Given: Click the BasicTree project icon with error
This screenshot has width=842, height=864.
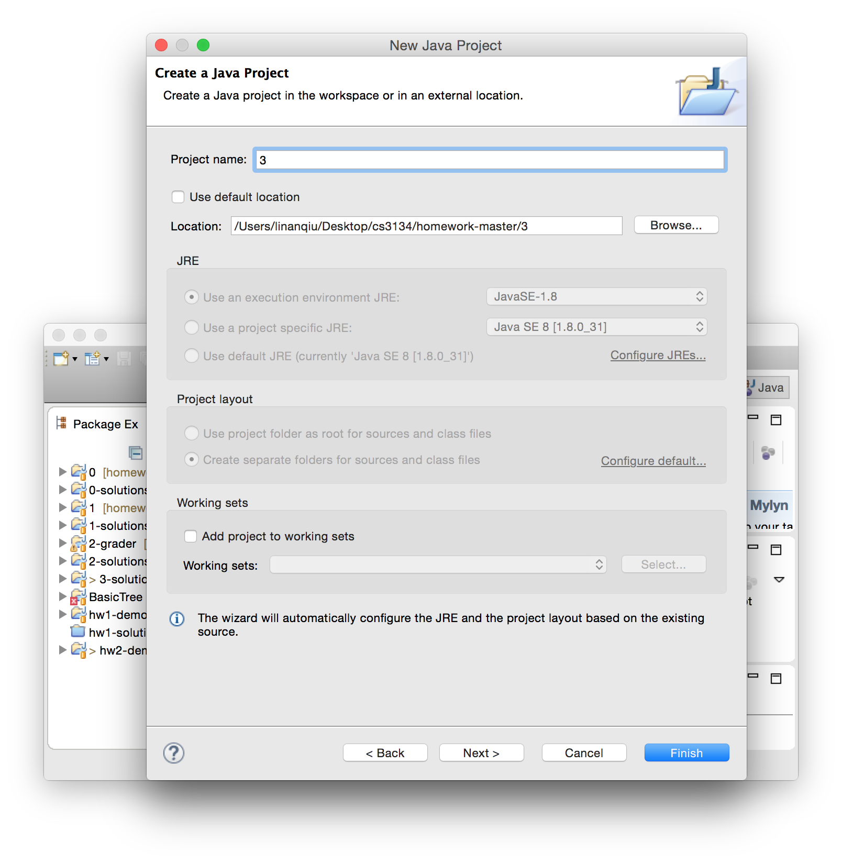Looking at the screenshot, I should click(x=78, y=597).
